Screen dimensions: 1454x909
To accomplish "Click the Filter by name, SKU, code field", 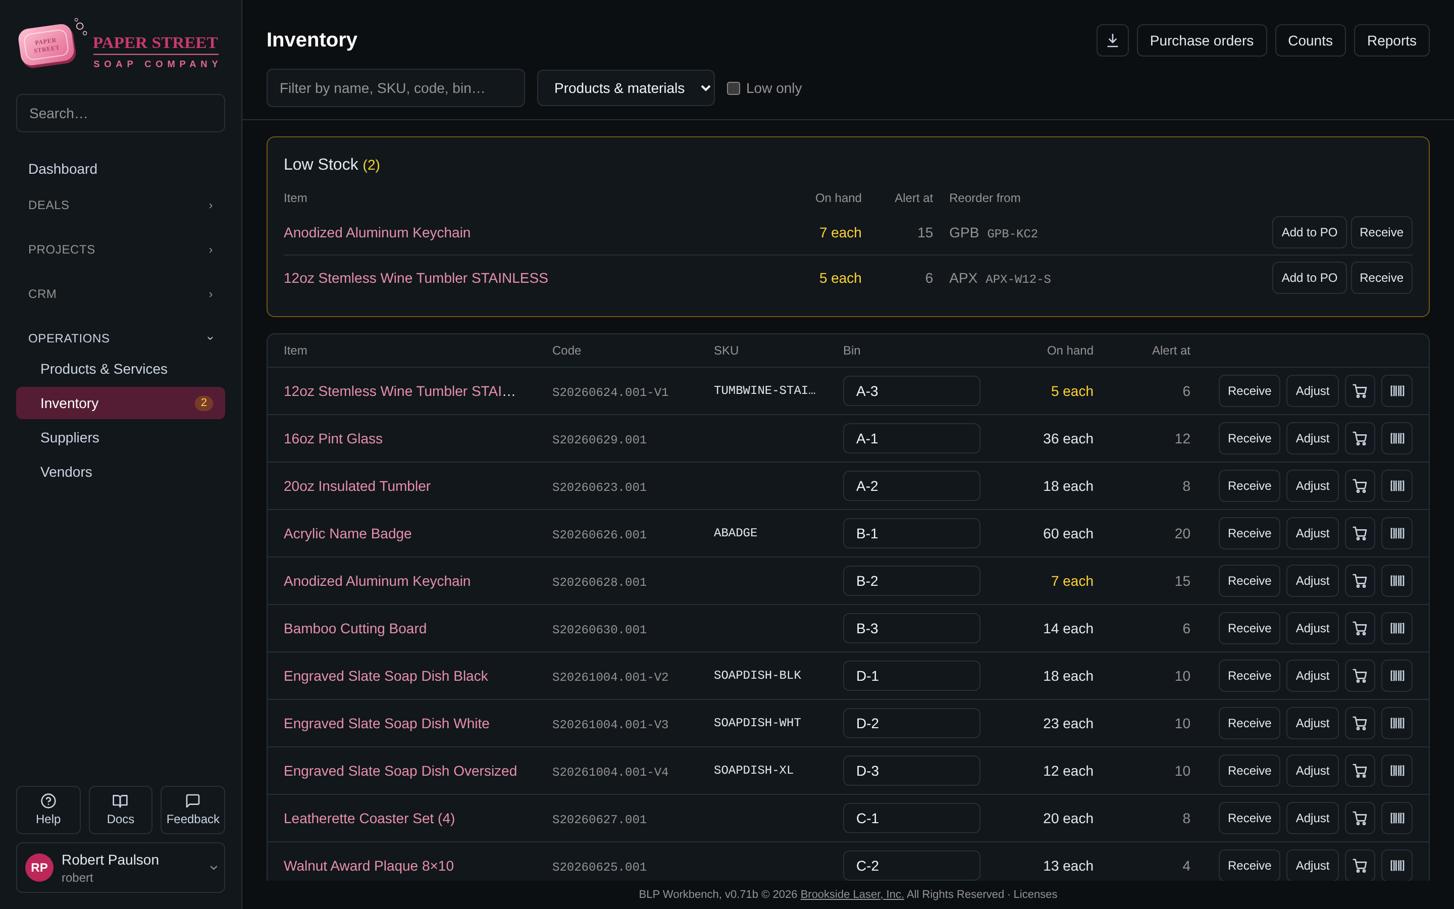I will [x=395, y=88].
